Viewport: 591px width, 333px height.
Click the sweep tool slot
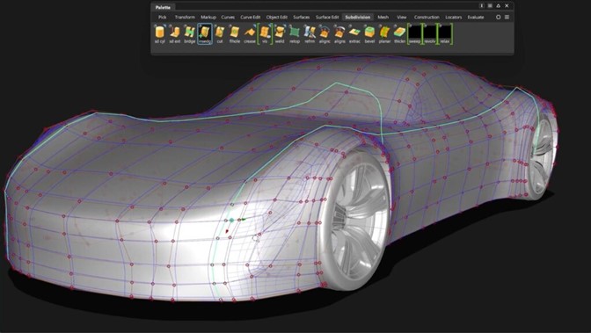click(x=415, y=34)
